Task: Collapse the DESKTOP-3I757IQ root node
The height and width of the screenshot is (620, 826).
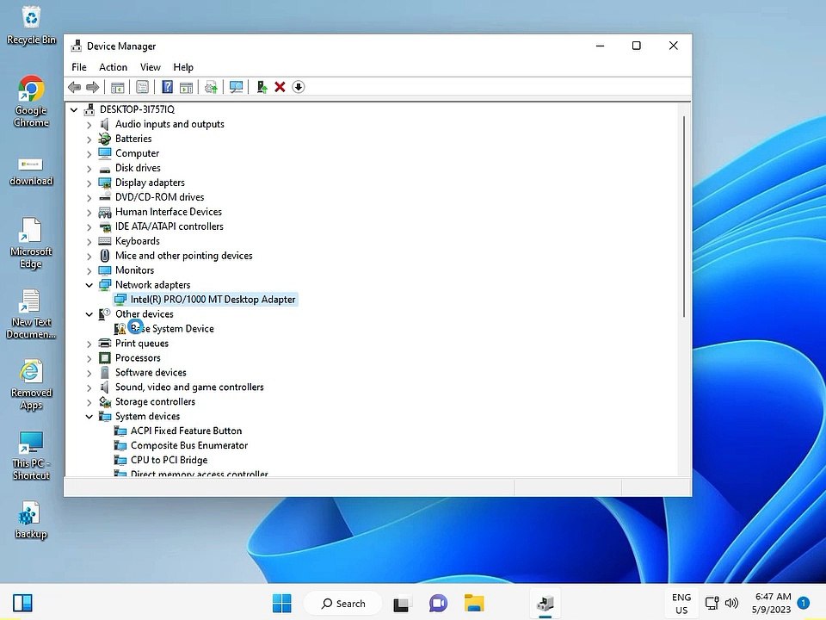Action: click(74, 109)
